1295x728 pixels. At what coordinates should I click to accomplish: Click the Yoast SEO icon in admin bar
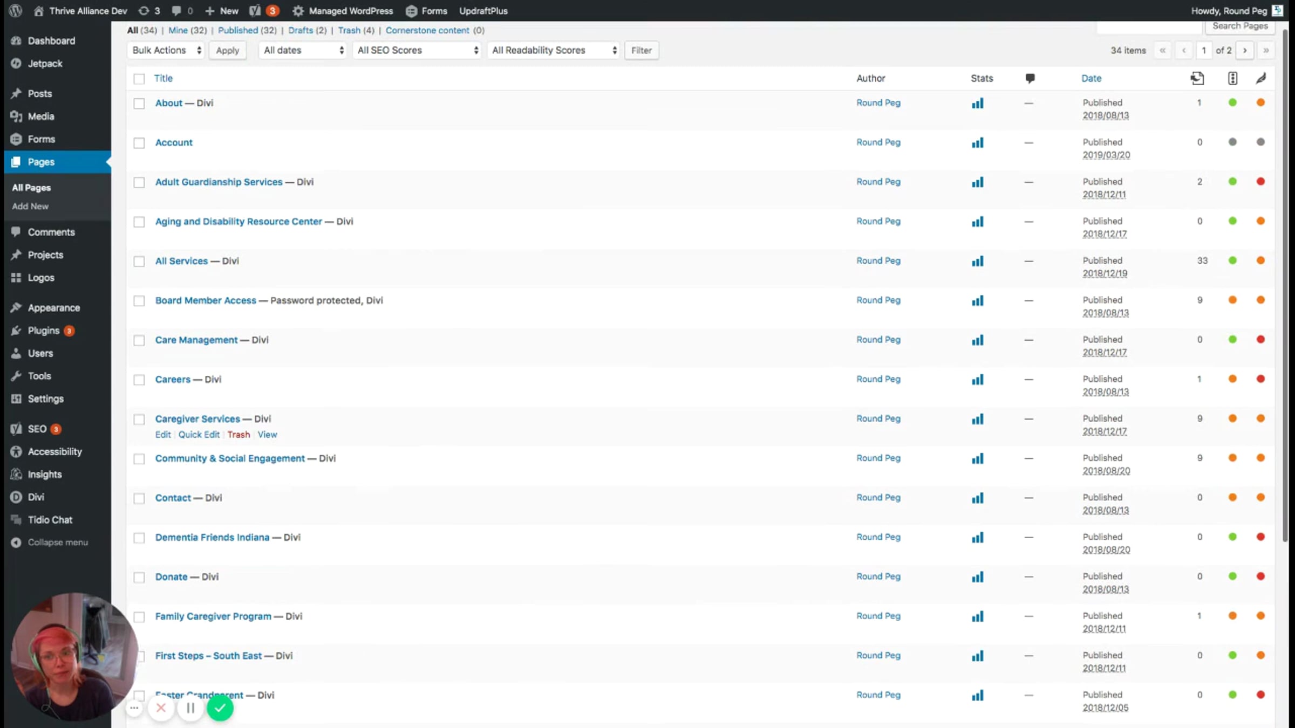pos(255,11)
